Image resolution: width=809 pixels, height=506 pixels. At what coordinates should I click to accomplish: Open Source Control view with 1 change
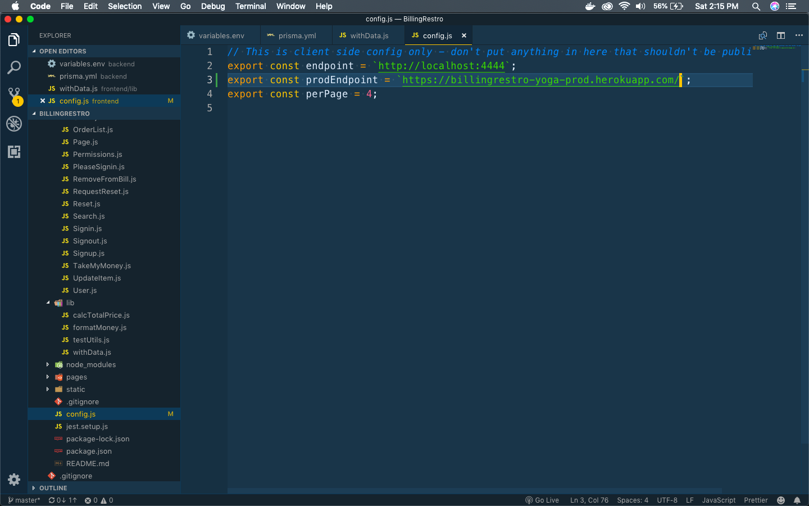(x=14, y=96)
